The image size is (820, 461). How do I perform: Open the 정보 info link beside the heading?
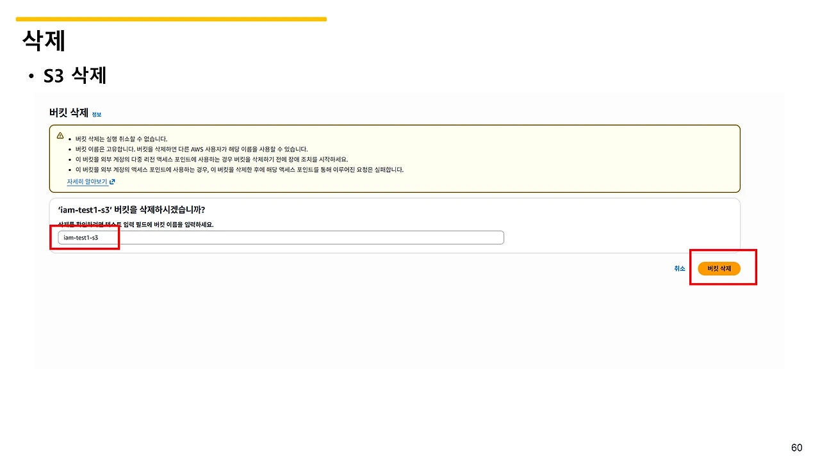tap(97, 115)
